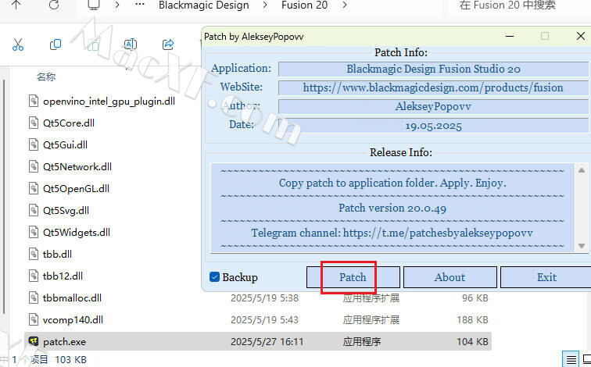Click the Date 19.05.2025 field
This screenshot has width=591, height=367.
433,126
